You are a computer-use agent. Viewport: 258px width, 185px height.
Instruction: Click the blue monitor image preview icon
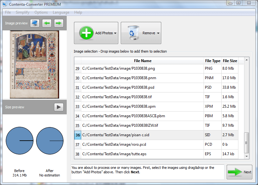click(x=34, y=23)
